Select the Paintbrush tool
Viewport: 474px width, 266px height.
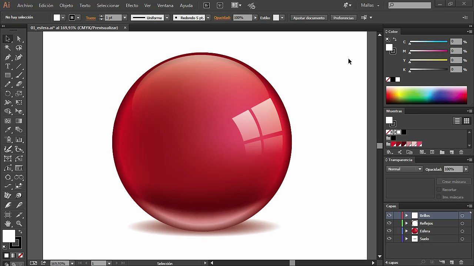(19, 75)
